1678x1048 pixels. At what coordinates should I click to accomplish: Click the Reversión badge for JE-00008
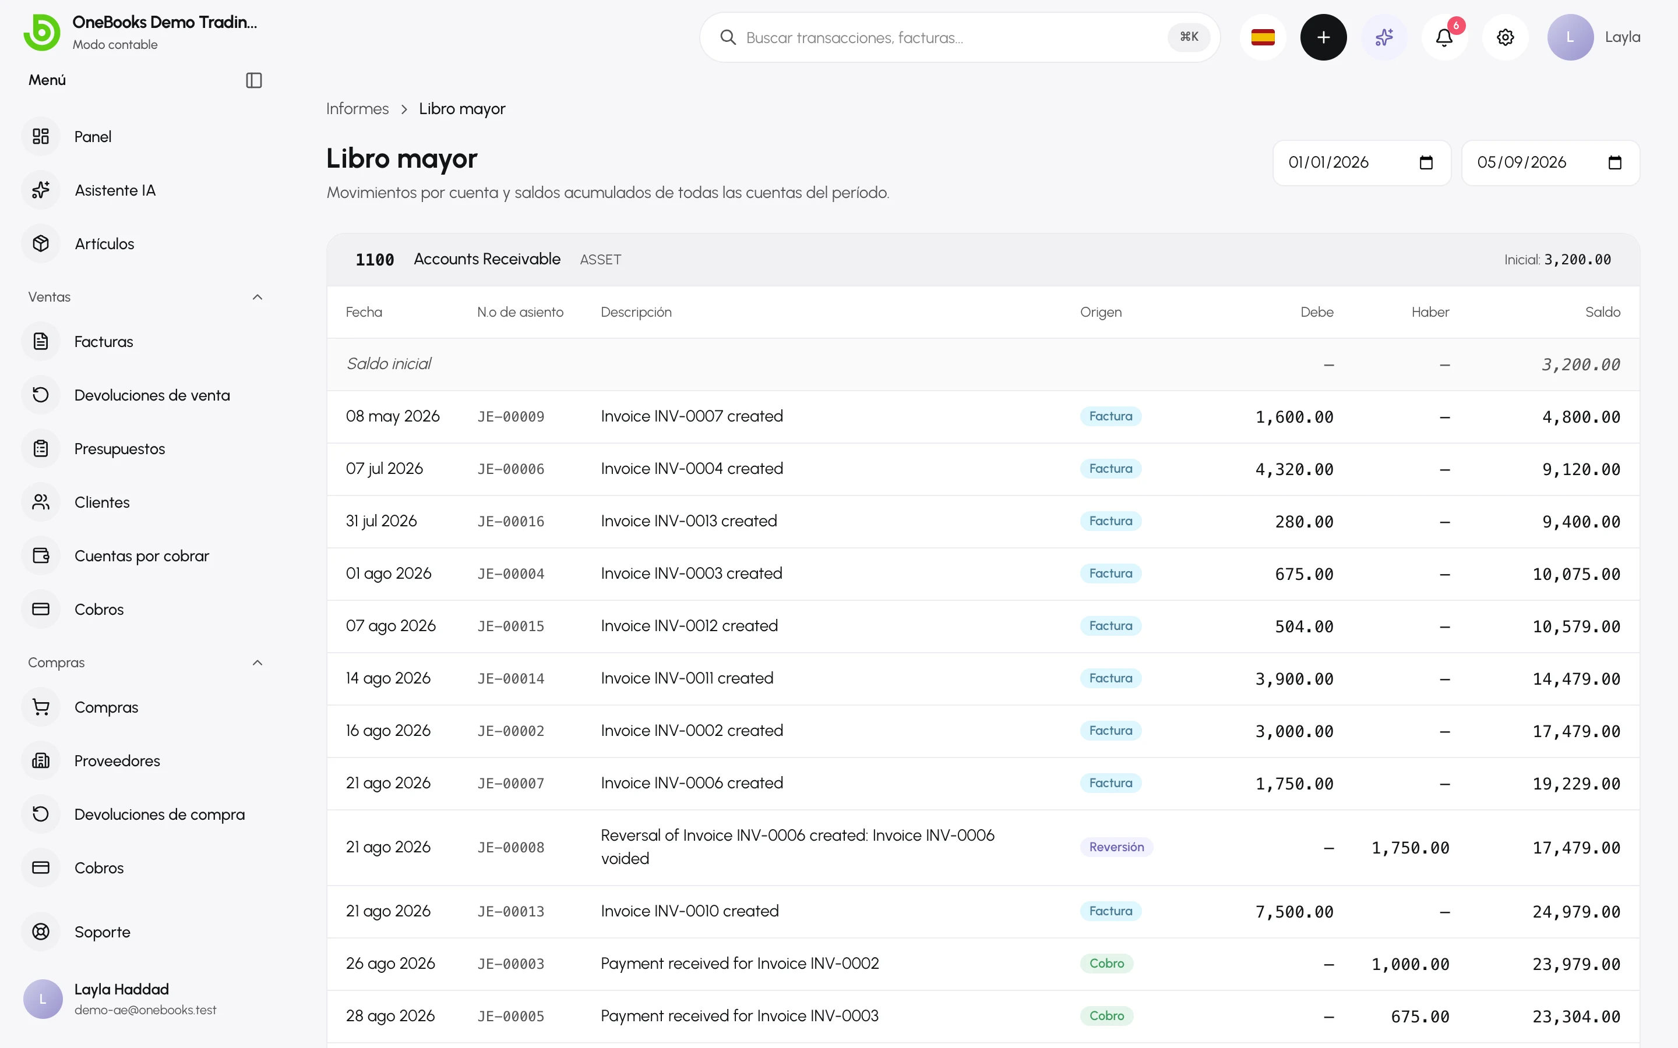tap(1116, 847)
